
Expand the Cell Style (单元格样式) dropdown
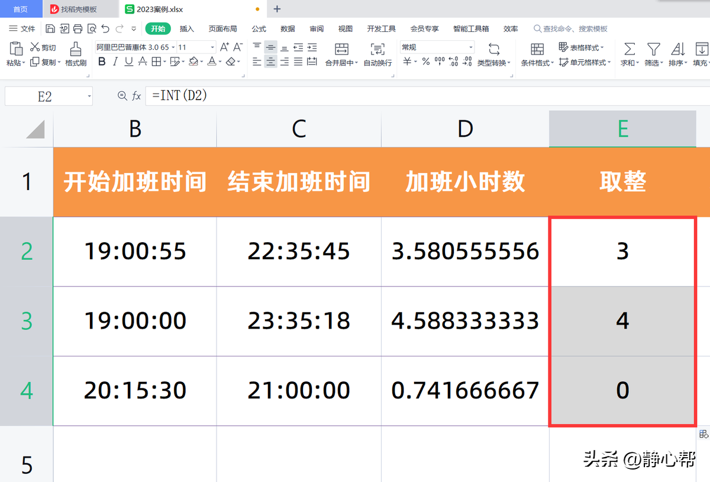609,62
